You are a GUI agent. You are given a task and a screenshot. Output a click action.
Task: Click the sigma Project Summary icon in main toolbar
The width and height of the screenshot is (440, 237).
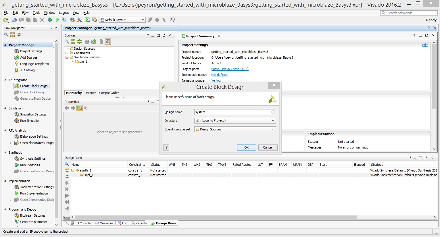(88, 20)
